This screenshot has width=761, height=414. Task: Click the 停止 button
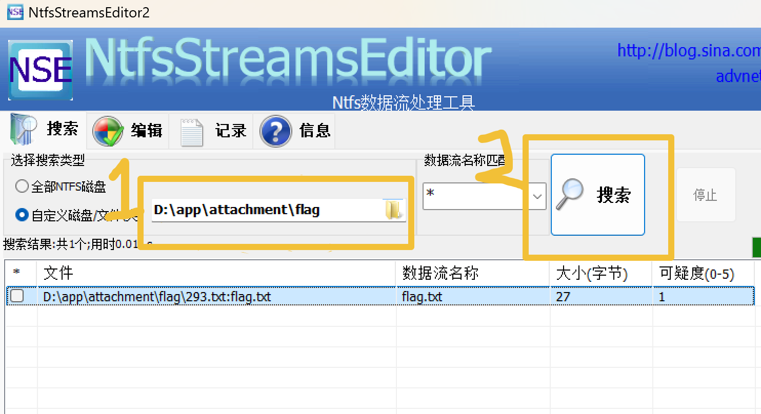706,195
